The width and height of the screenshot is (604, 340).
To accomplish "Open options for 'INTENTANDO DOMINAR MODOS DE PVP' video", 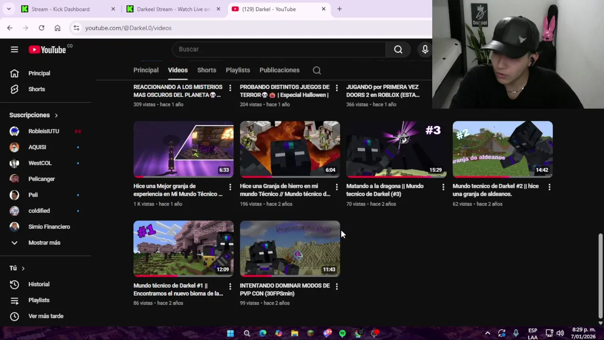I will [x=336, y=287].
